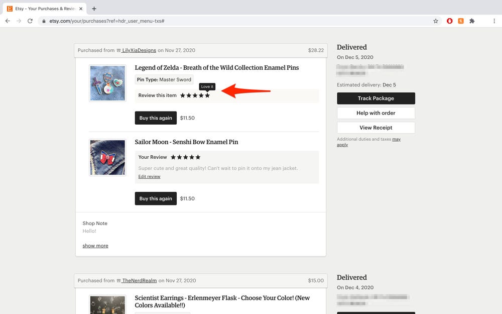Open the red Opera-style extension icon
The height and width of the screenshot is (314, 502).
[449, 21]
